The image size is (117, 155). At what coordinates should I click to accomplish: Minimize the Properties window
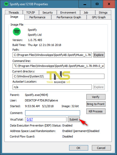pyautogui.click(x=85, y=4)
